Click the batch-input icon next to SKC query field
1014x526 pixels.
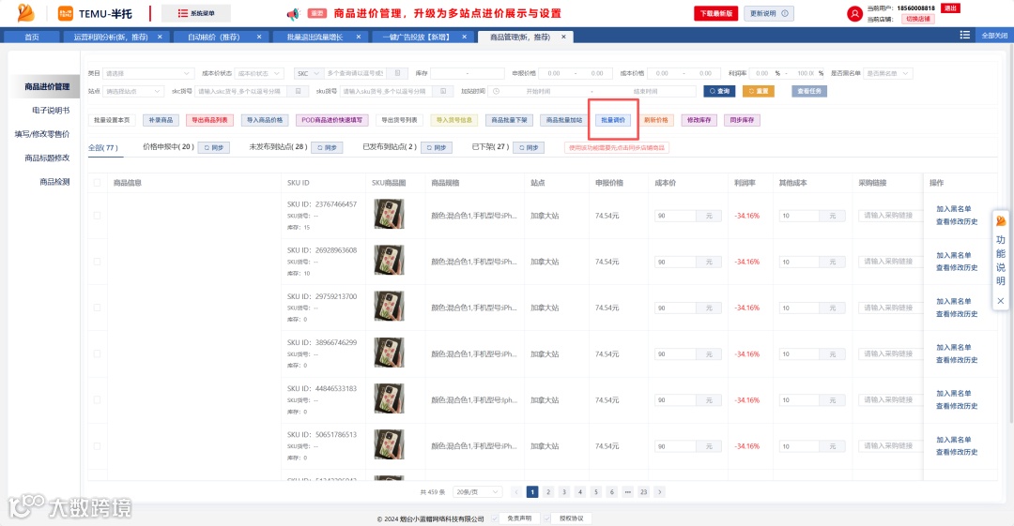click(x=398, y=74)
